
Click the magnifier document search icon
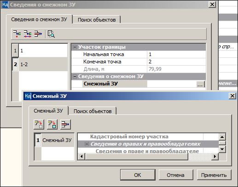(51, 34)
